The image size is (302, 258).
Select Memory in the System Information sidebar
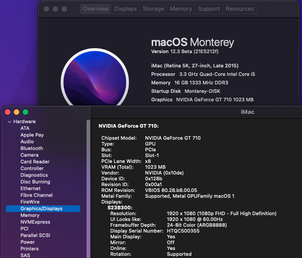click(x=30, y=216)
